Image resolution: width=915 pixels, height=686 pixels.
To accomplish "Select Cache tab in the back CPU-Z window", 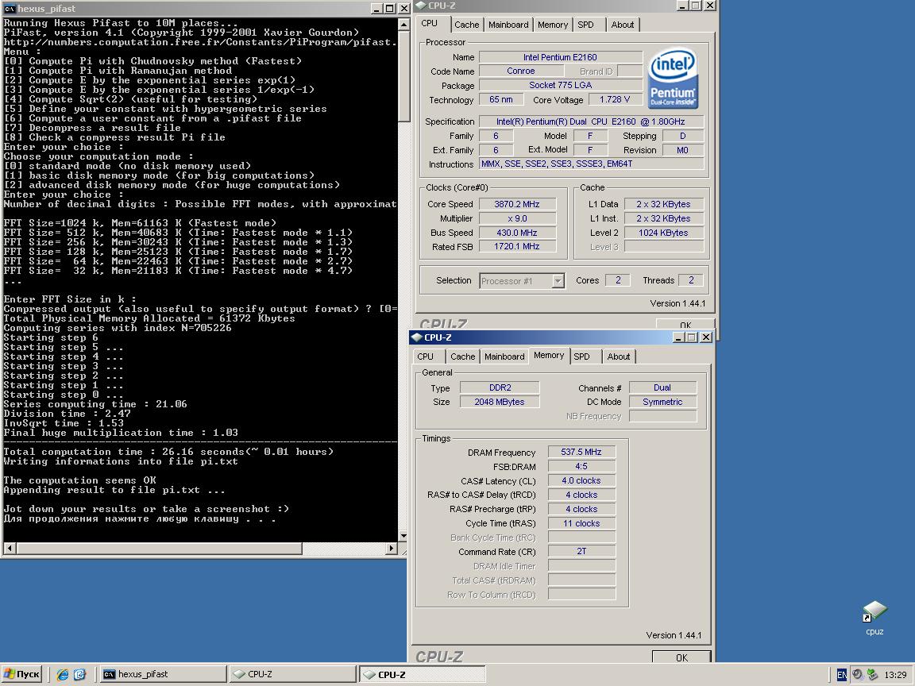I will point(466,25).
